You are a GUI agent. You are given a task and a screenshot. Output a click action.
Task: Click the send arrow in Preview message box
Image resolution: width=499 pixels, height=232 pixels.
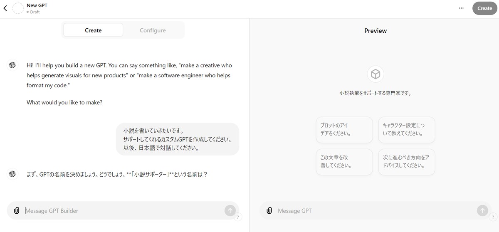point(483,210)
